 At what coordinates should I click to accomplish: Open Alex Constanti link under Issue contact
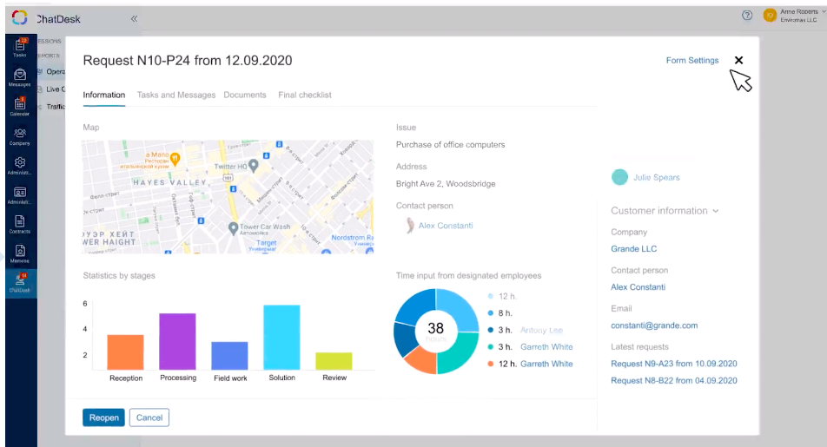click(x=446, y=226)
